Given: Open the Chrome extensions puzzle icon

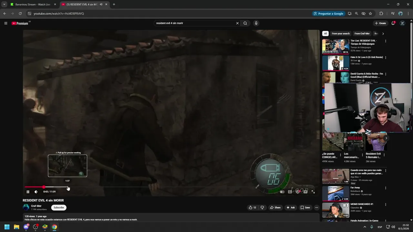Looking at the screenshot, I should point(381,14).
